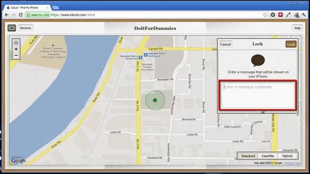Click the Browngate Rd map label
Viewport: 310px width, 174px height.
(165, 79)
